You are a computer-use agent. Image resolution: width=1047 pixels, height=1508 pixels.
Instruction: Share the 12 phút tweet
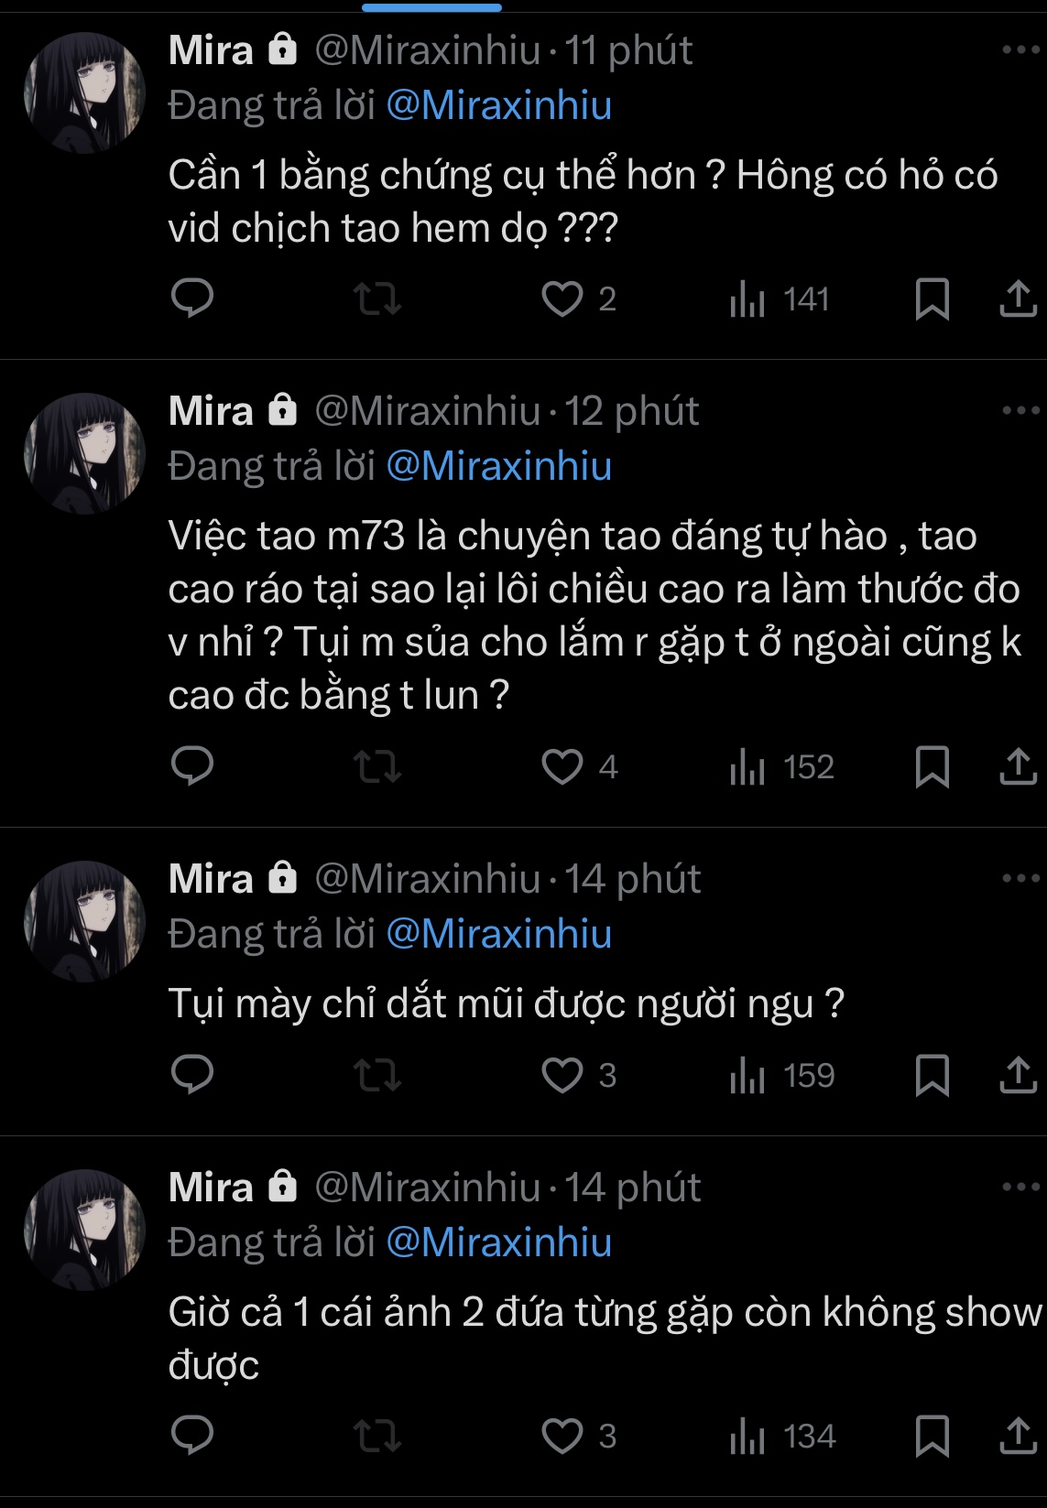(x=1018, y=766)
